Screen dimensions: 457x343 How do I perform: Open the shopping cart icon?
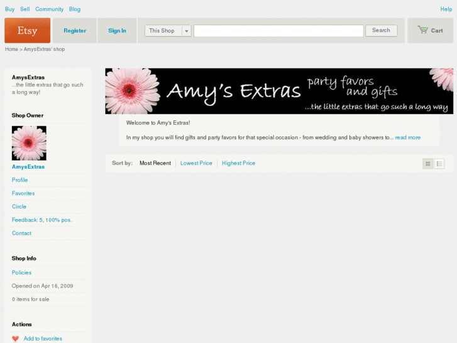point(422,30)
